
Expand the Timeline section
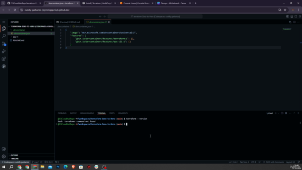tap(31, 159)
